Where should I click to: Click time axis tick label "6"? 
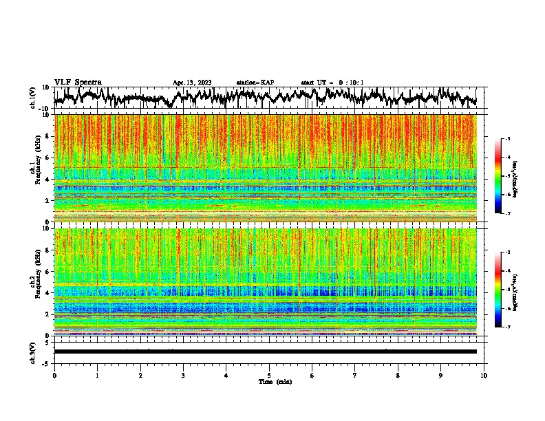point(312,376)
